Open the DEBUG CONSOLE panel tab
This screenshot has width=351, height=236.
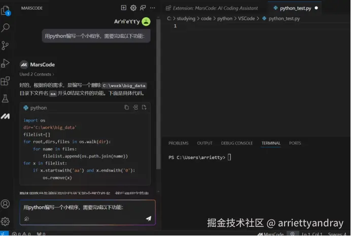click(x=237, y=143)
